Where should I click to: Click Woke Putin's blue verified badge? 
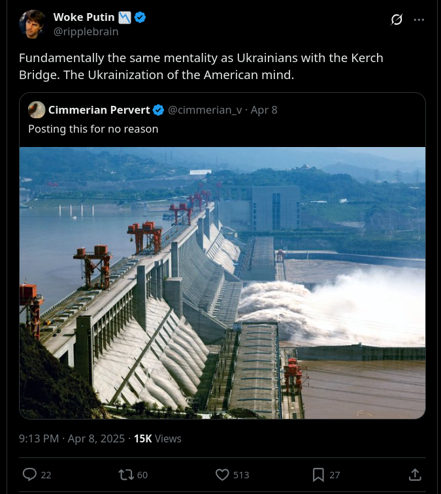(140, 18)
